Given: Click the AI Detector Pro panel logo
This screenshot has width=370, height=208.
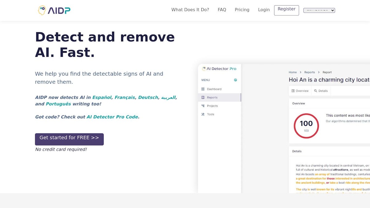Looking at the screenshot, I should pyautogui.click(x=219, y=69).
